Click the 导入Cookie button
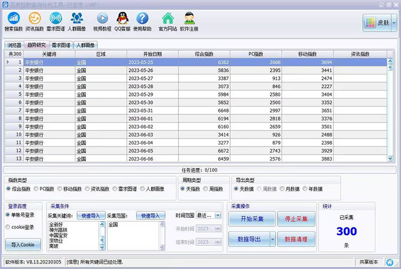 click(x=23, y=245)
